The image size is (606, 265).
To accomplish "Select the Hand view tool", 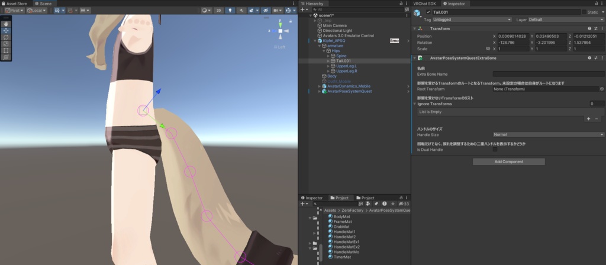I will click(x=6, y=24).
